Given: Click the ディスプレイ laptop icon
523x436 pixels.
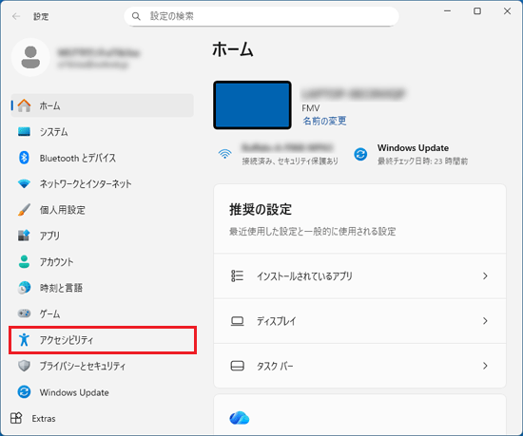Looking at the screenshot, I should tap(237, 321).
